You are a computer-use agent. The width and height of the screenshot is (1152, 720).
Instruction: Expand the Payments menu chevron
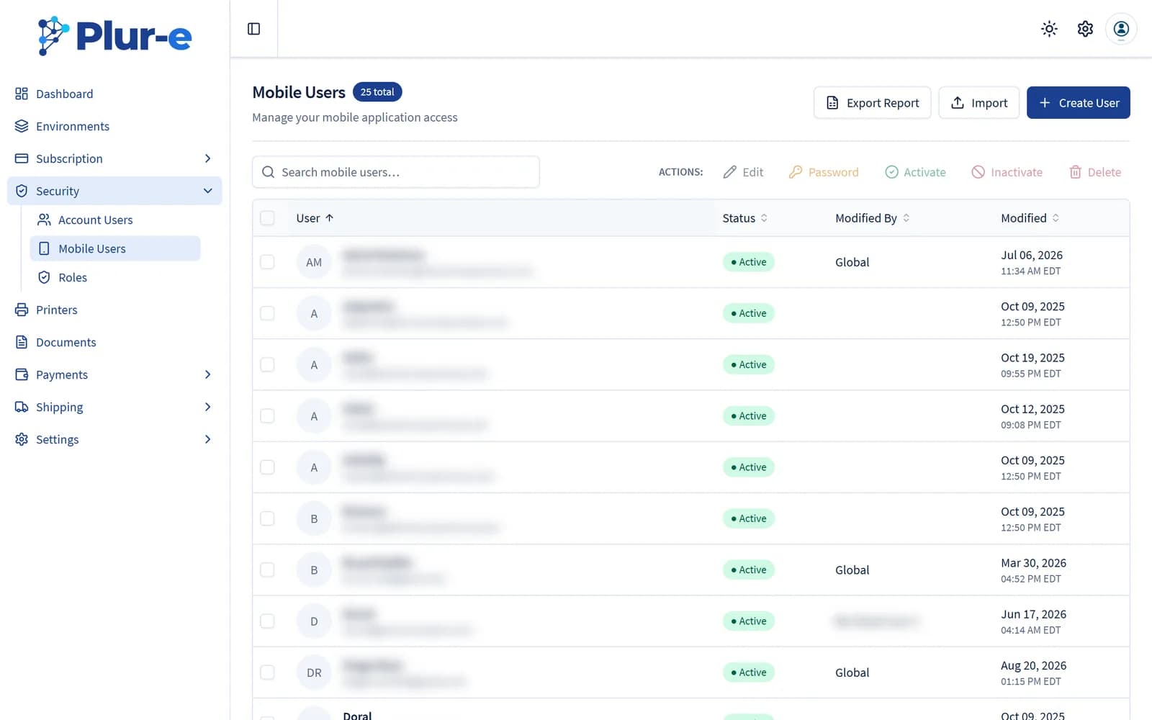(207, 374)
